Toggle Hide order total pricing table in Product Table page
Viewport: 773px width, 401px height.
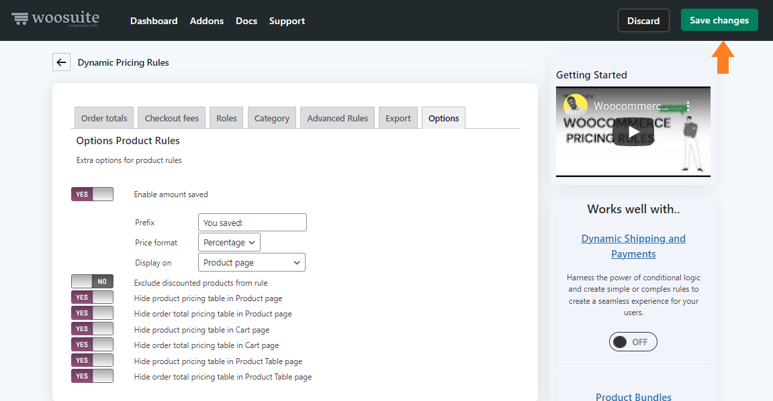92,376
